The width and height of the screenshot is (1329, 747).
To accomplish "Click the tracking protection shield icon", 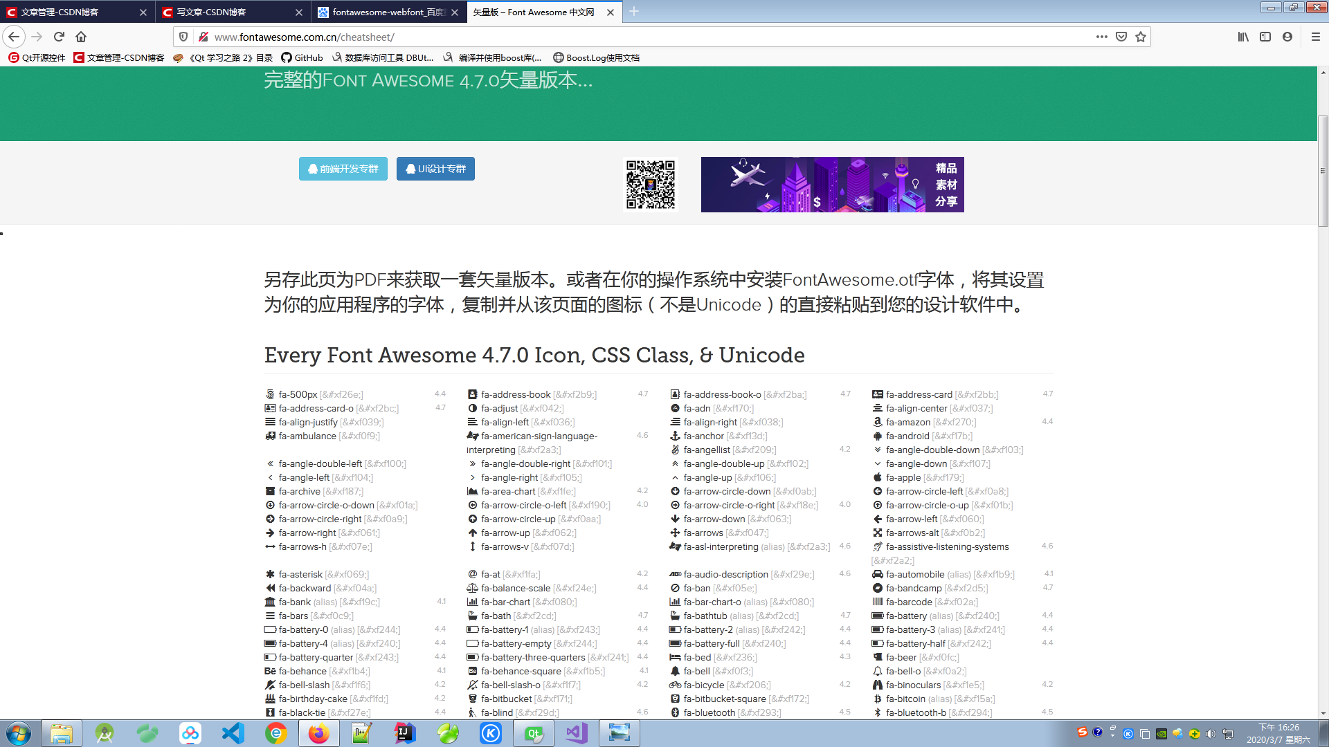I will coord(182,37).
